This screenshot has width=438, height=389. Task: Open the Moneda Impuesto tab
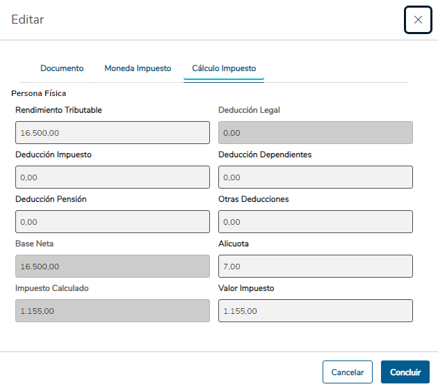(138, 69)
